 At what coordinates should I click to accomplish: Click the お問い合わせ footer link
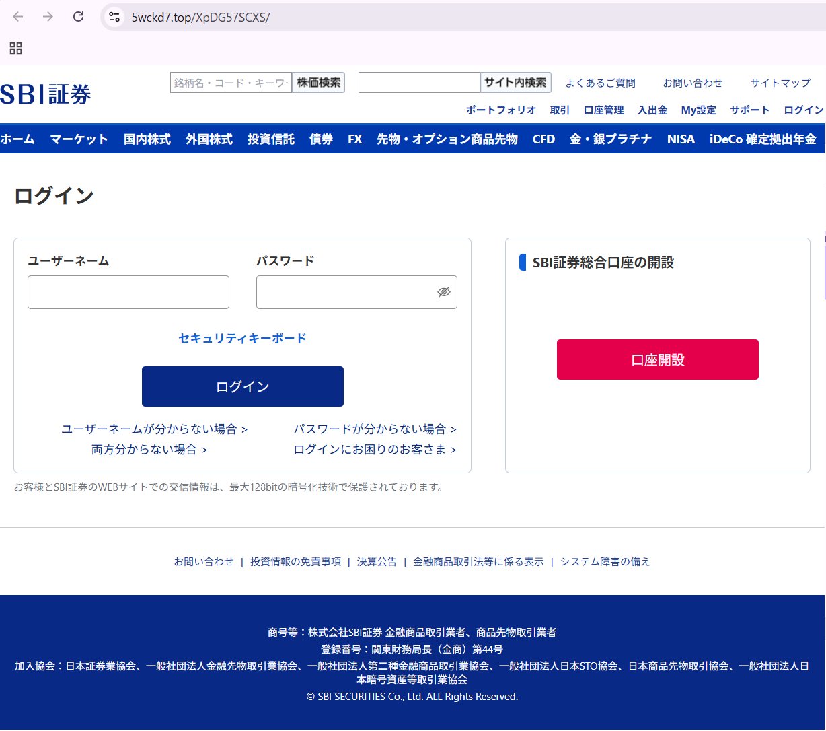(x=204, y=561)
